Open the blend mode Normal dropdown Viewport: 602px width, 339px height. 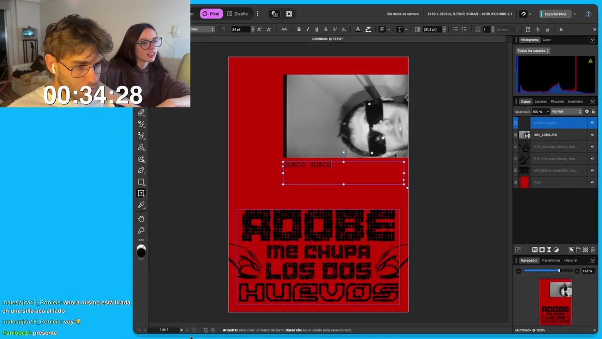click(x=566, y=112)
